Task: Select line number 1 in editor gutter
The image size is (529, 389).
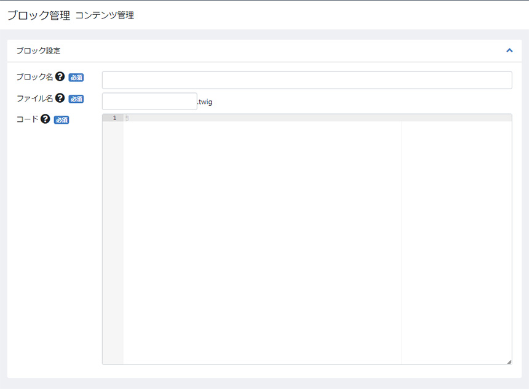Action: [x=114, y=118]
